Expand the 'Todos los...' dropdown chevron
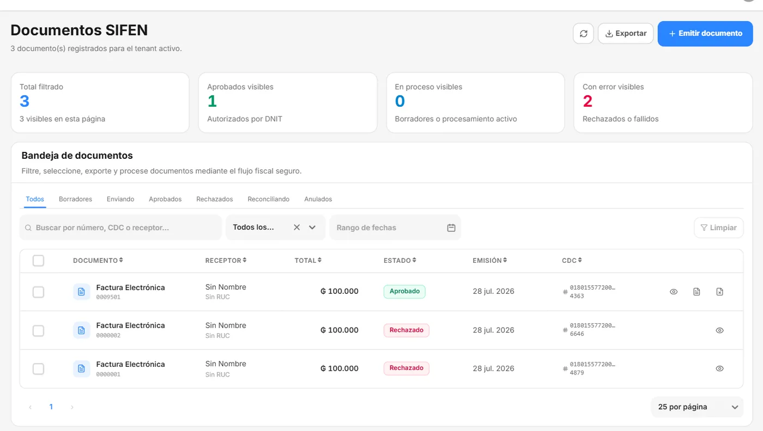 (312, 227)
